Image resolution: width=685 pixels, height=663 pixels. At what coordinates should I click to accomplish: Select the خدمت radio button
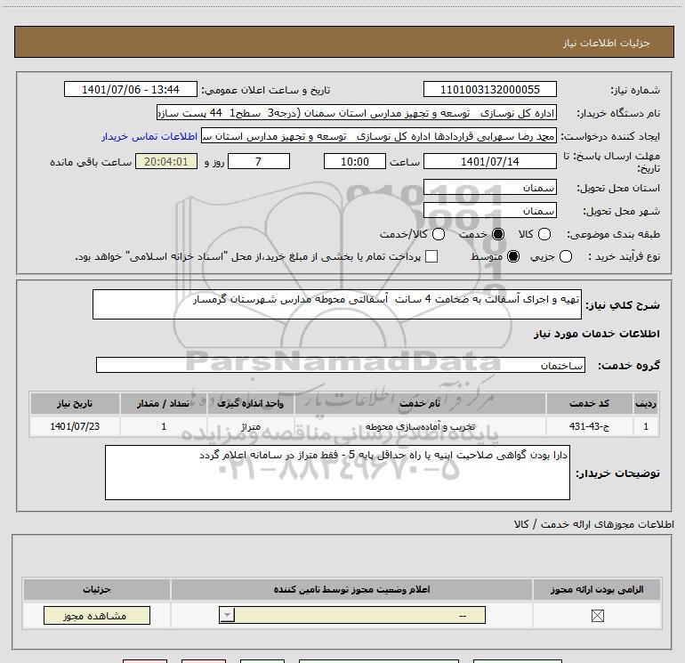pyautogui.click(x=498, y=234)
